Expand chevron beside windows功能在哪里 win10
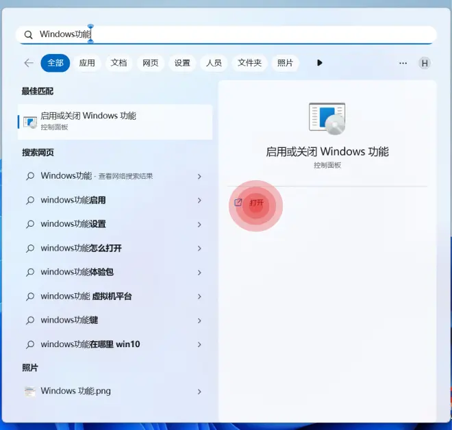Viewport: 452px width, 430px height. coord(199,344)
